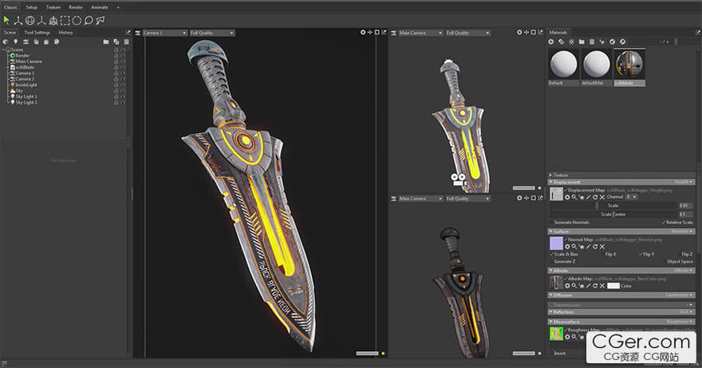Image resolution: width=702 pixels, height=368 pixels.
Task: Open the Albedo Color swatch
Action: [x=613, y=286]
